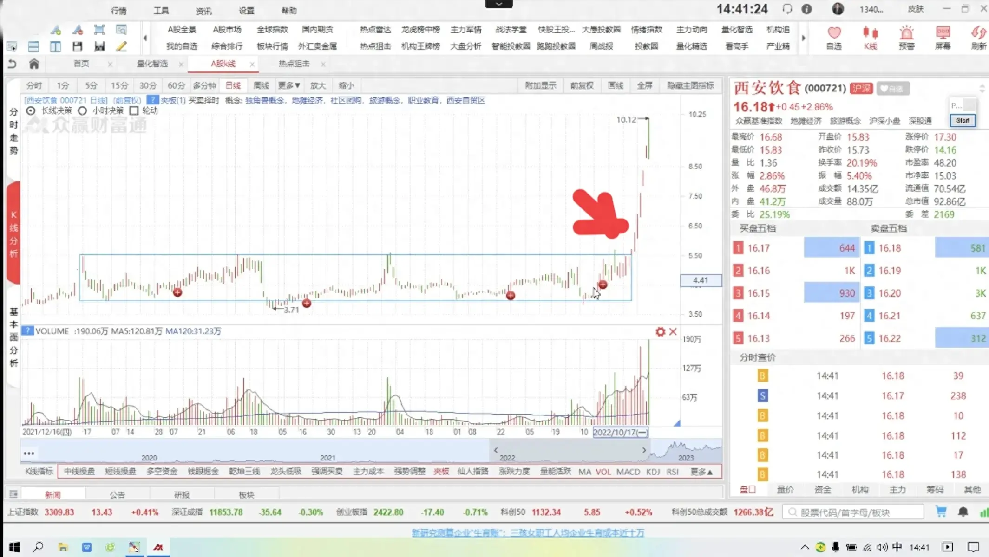Expand 更多 indicators list at bottom

tap(701, 472)
